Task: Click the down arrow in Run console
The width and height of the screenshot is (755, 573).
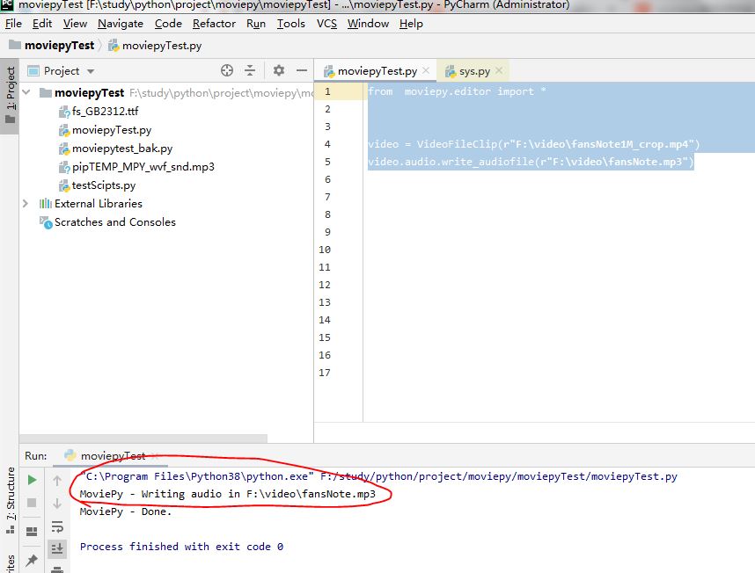Action: click(x=57, y=504)
